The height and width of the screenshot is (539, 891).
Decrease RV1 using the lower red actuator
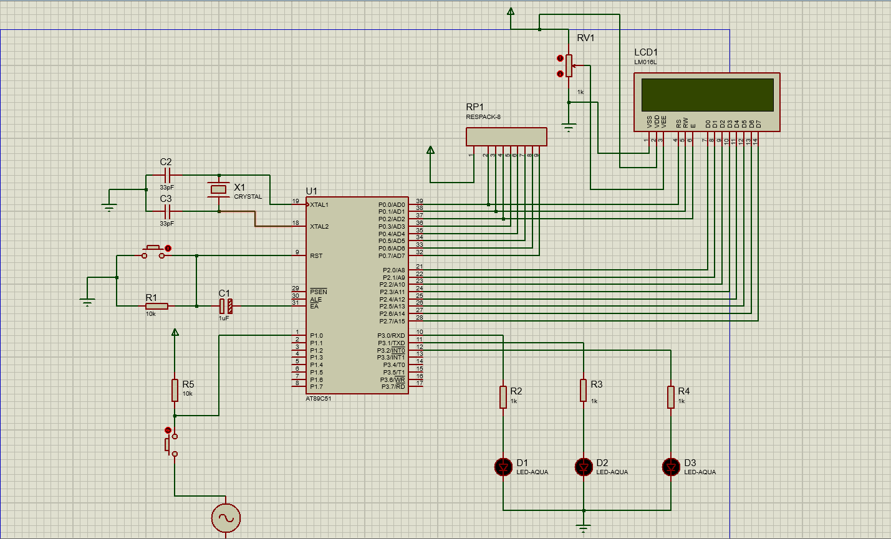[x=560, y=74]
